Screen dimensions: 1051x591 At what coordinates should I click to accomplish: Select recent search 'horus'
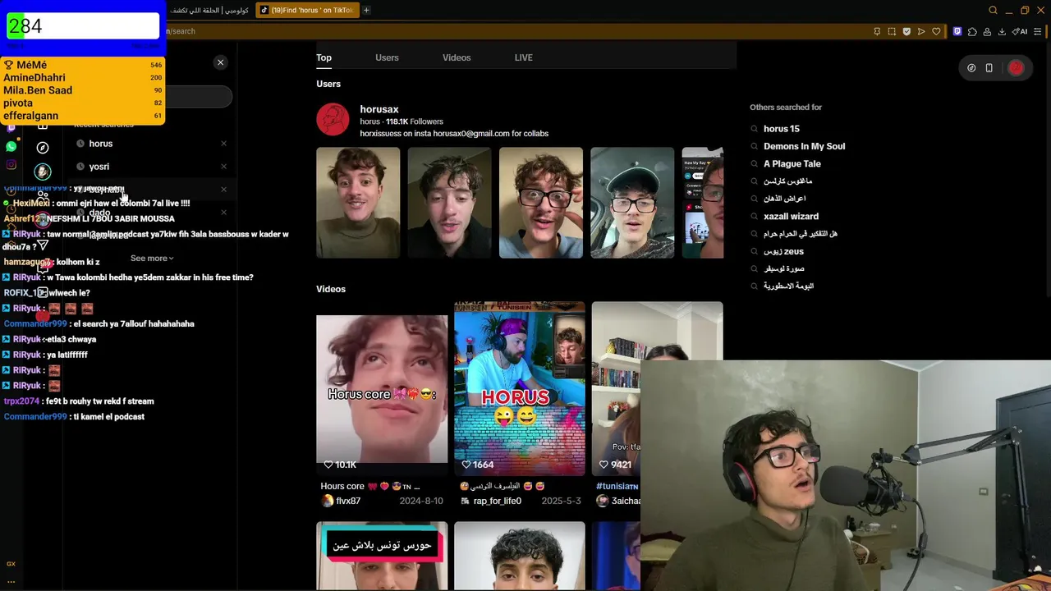(100, 144)
